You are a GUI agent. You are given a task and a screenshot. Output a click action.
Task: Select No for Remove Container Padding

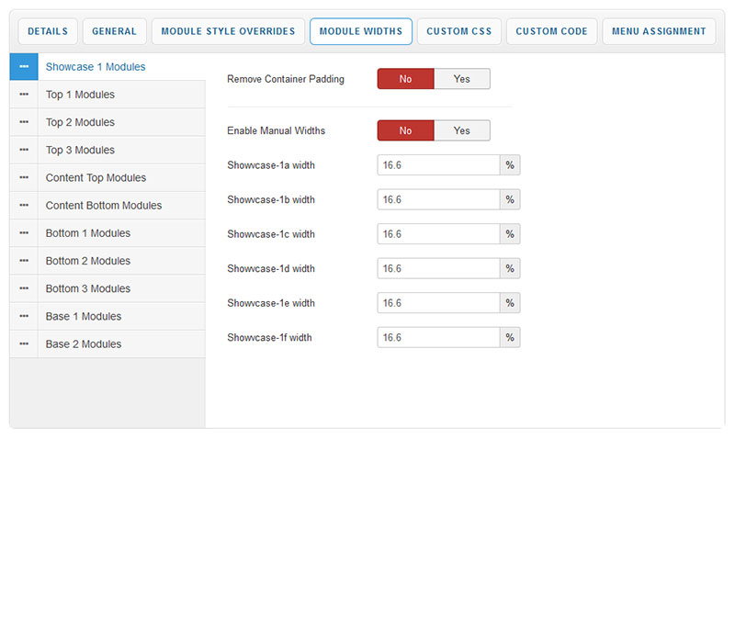405,79
